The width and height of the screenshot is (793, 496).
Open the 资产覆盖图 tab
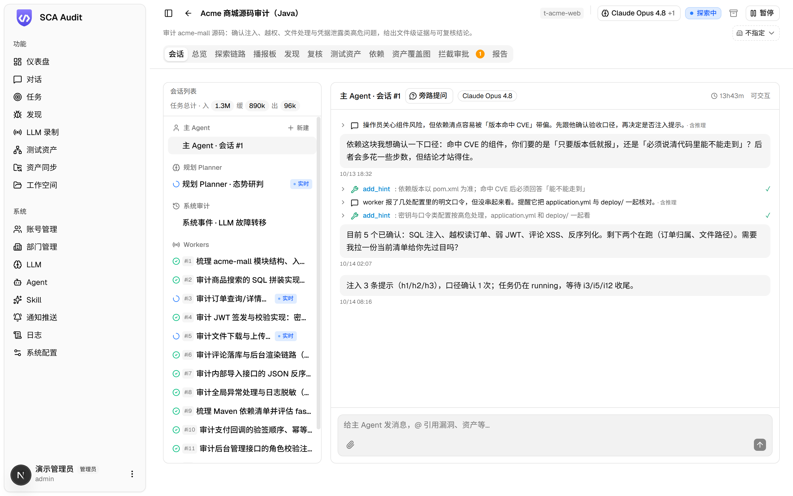(x=411, y=54)
